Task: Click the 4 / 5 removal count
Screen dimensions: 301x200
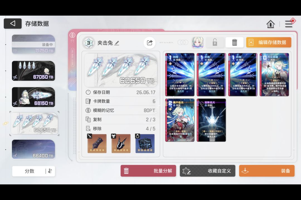Action: (151, 129)
